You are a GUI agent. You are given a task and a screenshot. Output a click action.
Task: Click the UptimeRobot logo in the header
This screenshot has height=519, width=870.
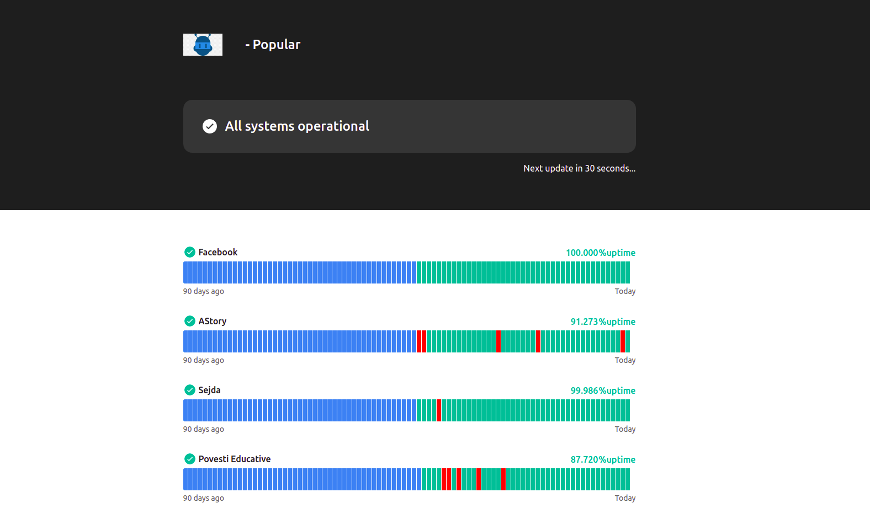(x=203, y=45)
